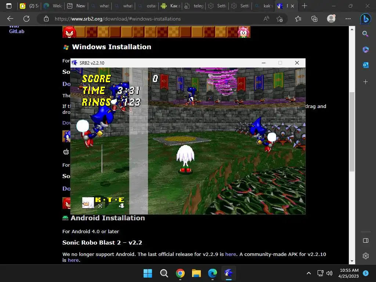The image size is (376, 282).
Task: Open the notification count badge
Action: 366,273
